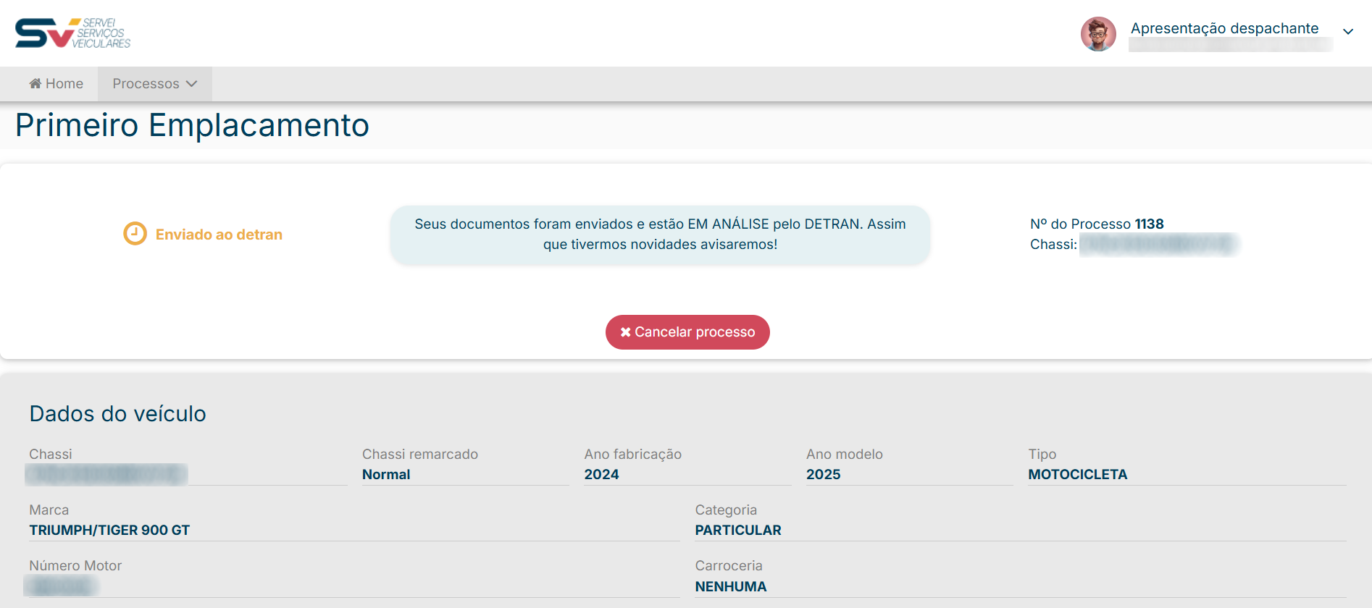
Task: Click the process number 1138
Action: 1149,224
